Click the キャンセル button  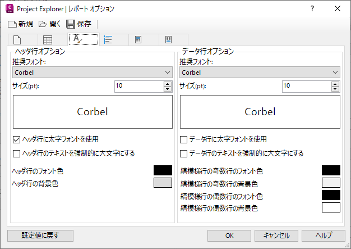click(x=276, y=236)
